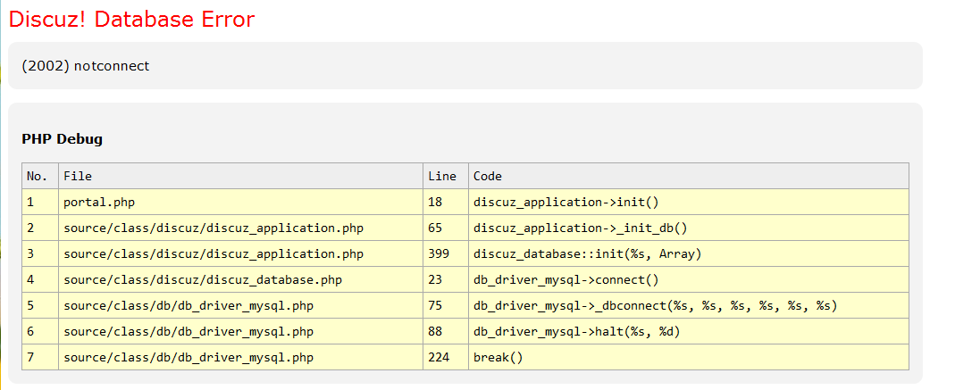Click line number 399 cell
This screenshot has height=390, width=955.
(446, 253)
